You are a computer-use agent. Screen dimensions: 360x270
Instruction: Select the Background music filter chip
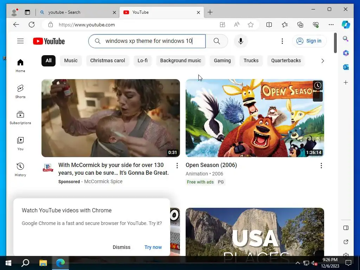pyautogui.click(x=180, y=60)
